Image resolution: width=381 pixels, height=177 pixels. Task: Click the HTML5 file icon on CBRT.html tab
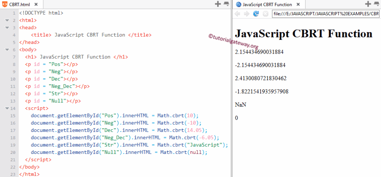point(5,4)
